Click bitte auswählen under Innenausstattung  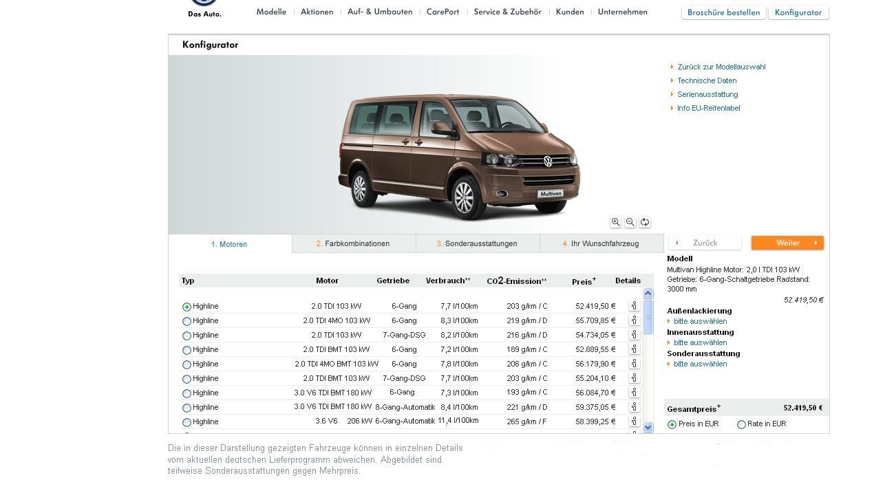pos(700,342)
